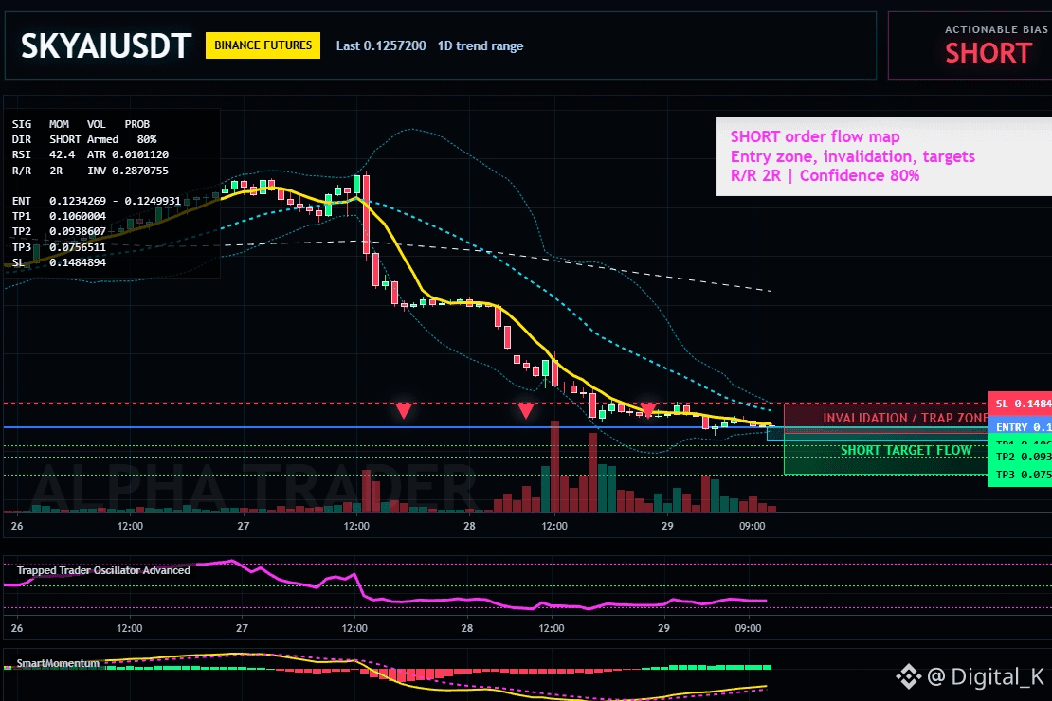
Task: Select the ENT 0.1234269 - 0.1249931 row
Action: click(x=96, y=201)
